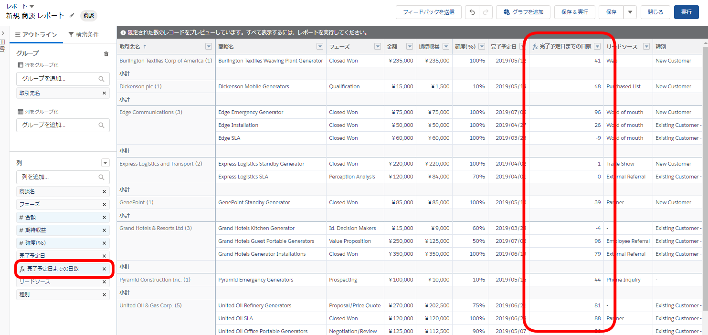Remove the 確度(%) column pill via X
Viewport: 708px width, 335px height.
click(x=104, y=243)
